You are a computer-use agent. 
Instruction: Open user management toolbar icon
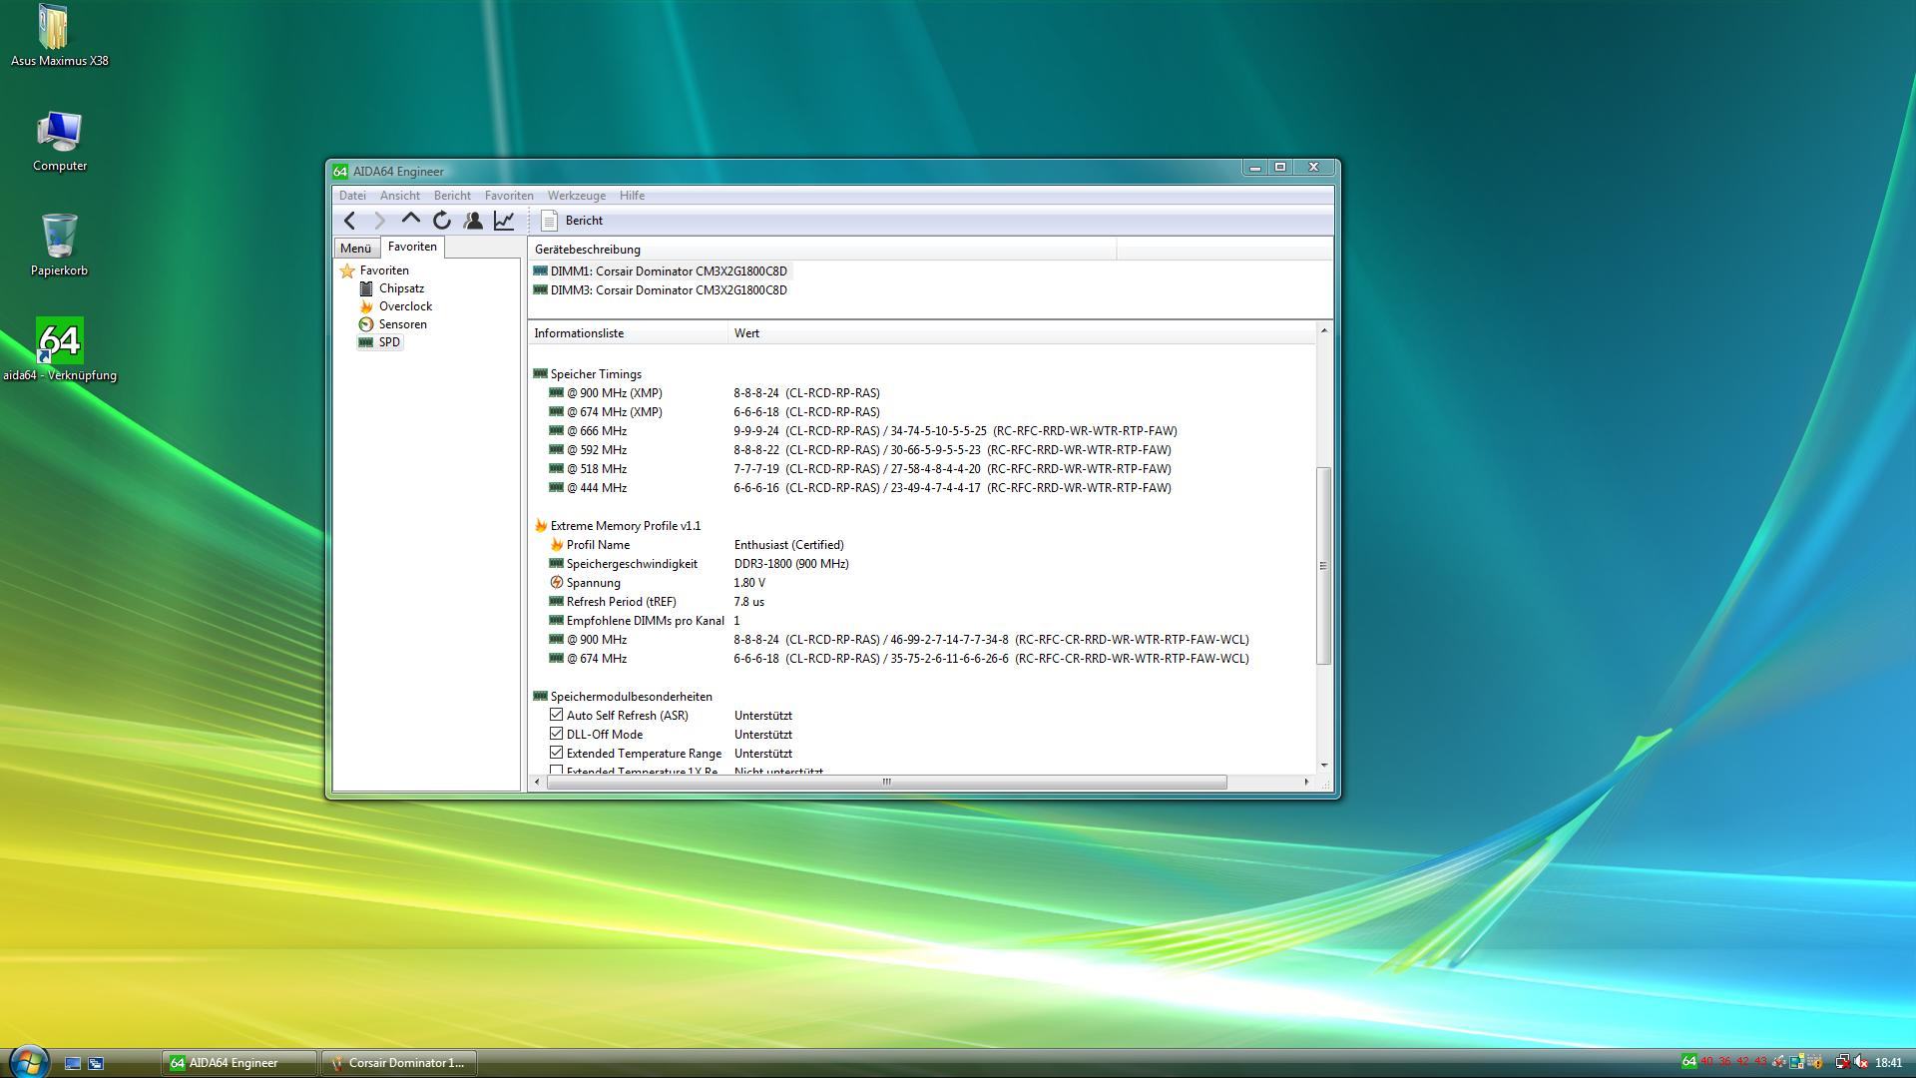click(x=473, y=221)
